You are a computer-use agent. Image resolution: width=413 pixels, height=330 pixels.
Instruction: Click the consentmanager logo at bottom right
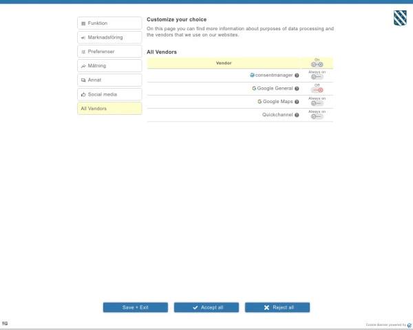[410, 325]
